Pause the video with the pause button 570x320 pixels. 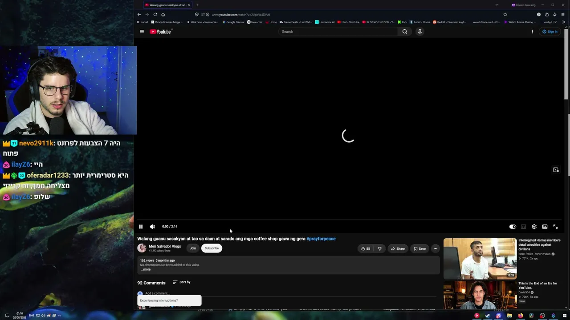141,227
